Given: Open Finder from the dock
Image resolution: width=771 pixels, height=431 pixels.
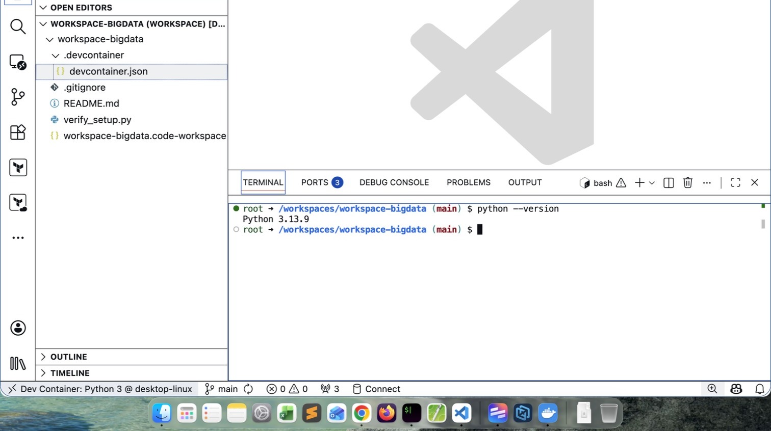Looking at the screenshot, I should click(162, 413).
